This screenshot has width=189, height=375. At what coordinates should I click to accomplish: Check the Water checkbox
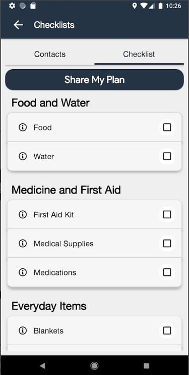(x=167, y=156)
